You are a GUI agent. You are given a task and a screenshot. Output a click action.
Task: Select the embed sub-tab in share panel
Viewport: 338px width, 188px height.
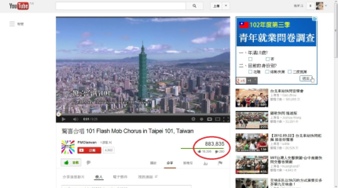(99, 177)
